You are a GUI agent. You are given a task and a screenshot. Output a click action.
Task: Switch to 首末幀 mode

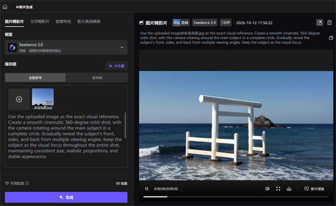point(97,77)
